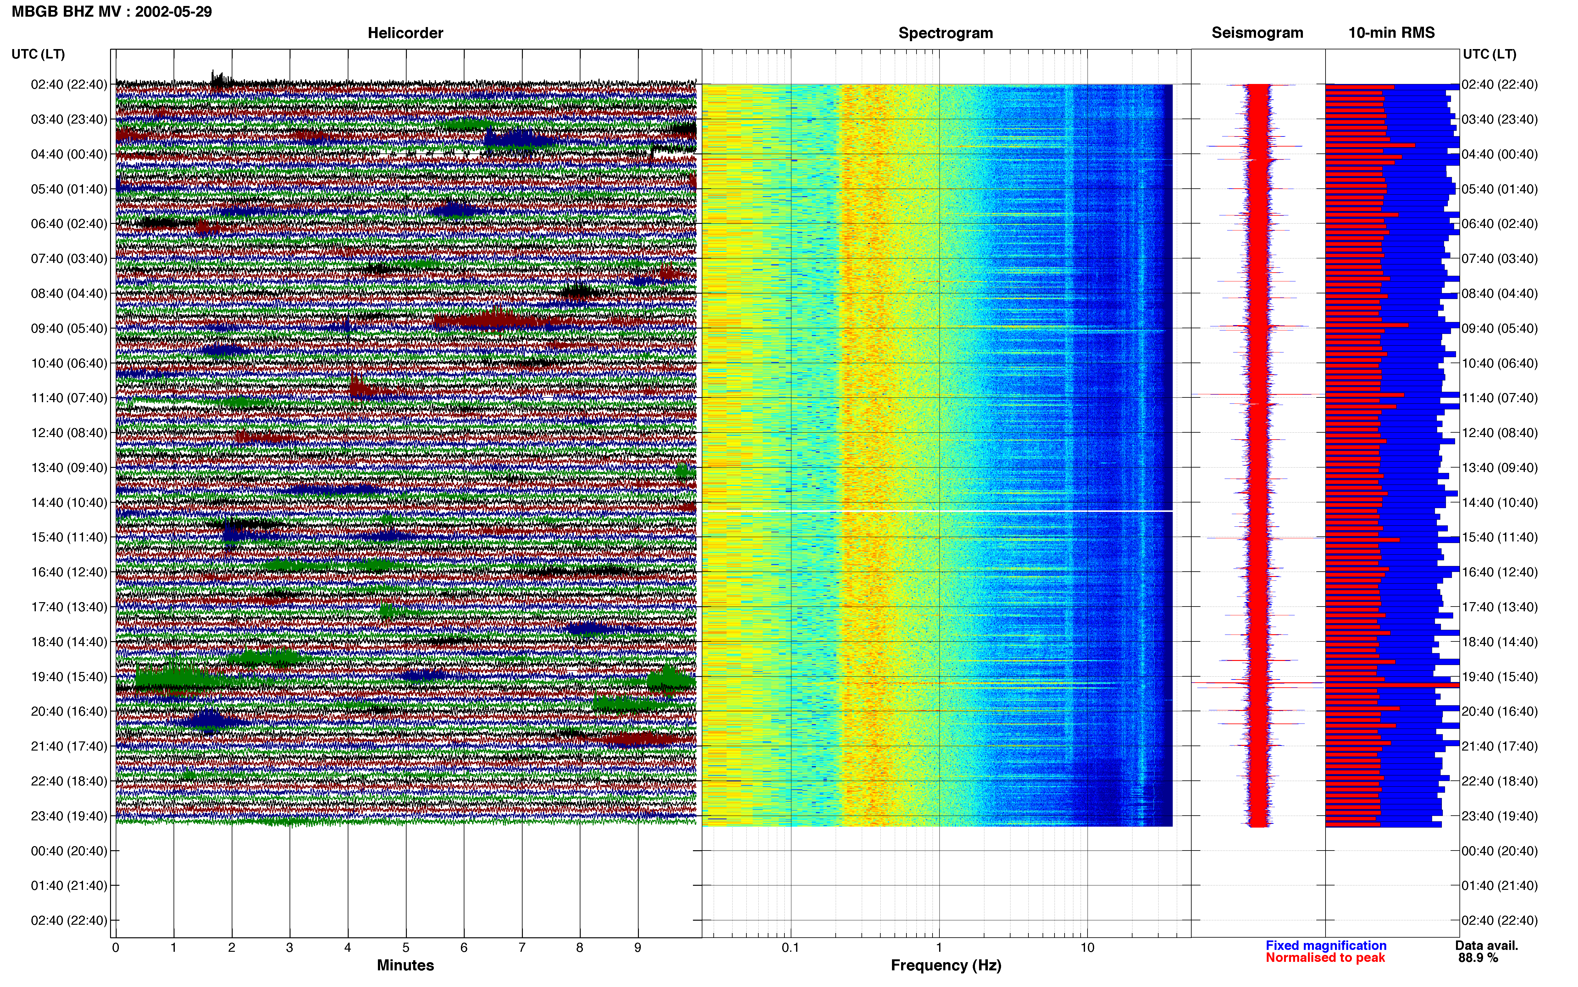Select the 10-min RMS panel heading
This screenshot has height=987, width=1578.
point(1391,33)
